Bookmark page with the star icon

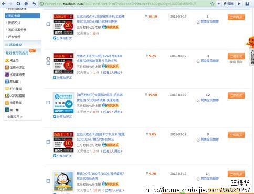(213, 4)
